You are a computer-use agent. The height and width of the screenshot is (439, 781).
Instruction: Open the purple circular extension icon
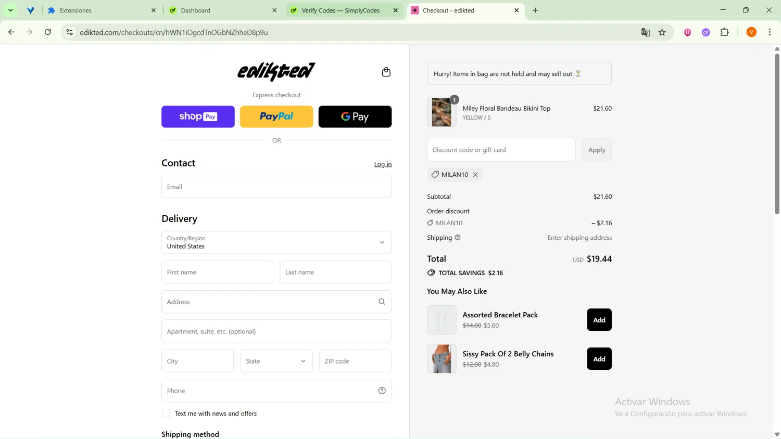coord(706,32)
